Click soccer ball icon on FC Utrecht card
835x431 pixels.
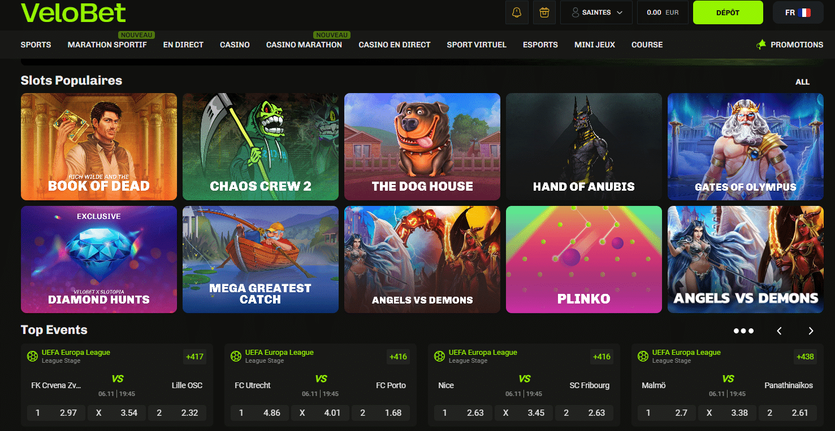[x=236, y=357]
